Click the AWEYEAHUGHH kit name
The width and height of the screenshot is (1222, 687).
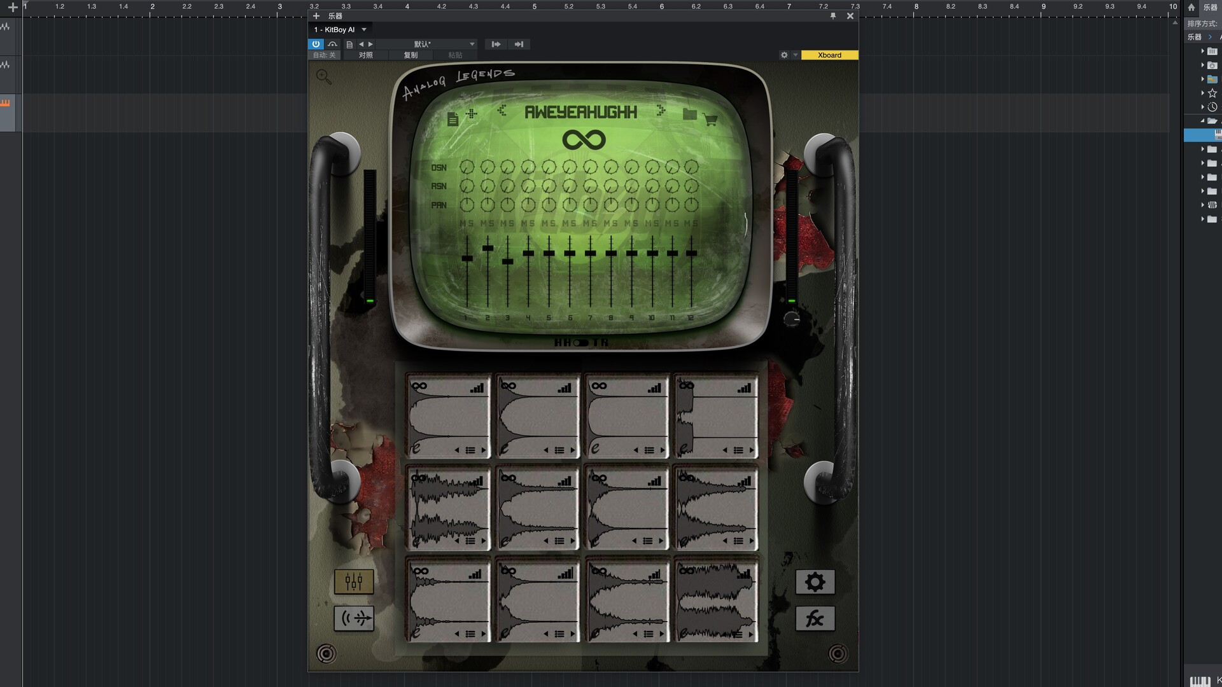(x=580, y=113)
